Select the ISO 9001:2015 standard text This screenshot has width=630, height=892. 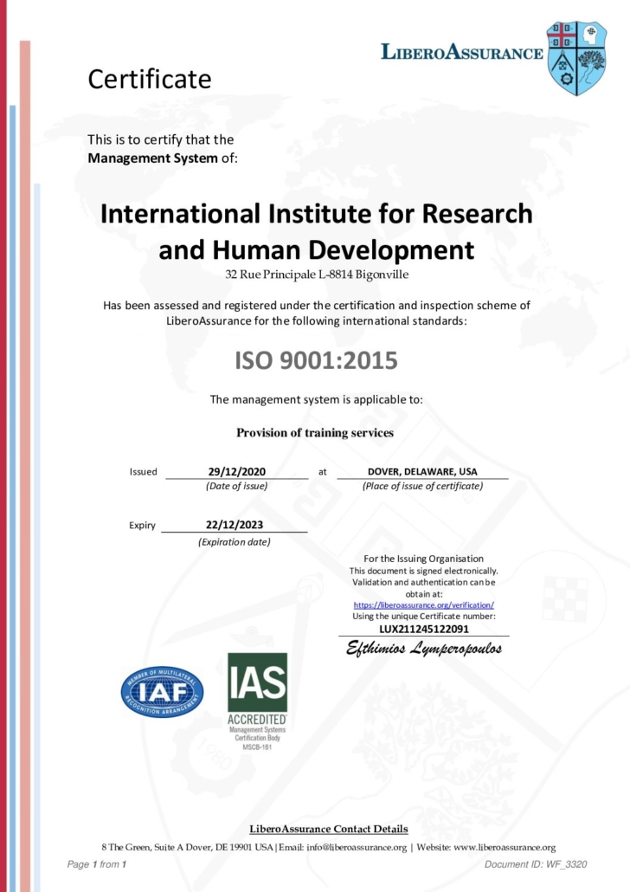point(316,360)
